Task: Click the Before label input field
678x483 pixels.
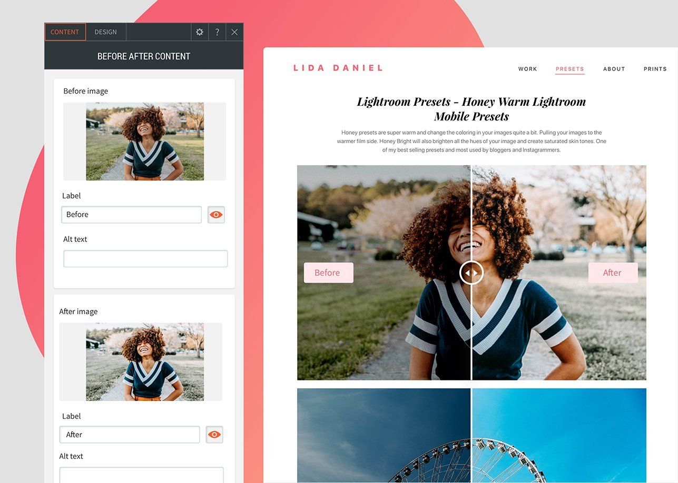Action: coord(131,215)
